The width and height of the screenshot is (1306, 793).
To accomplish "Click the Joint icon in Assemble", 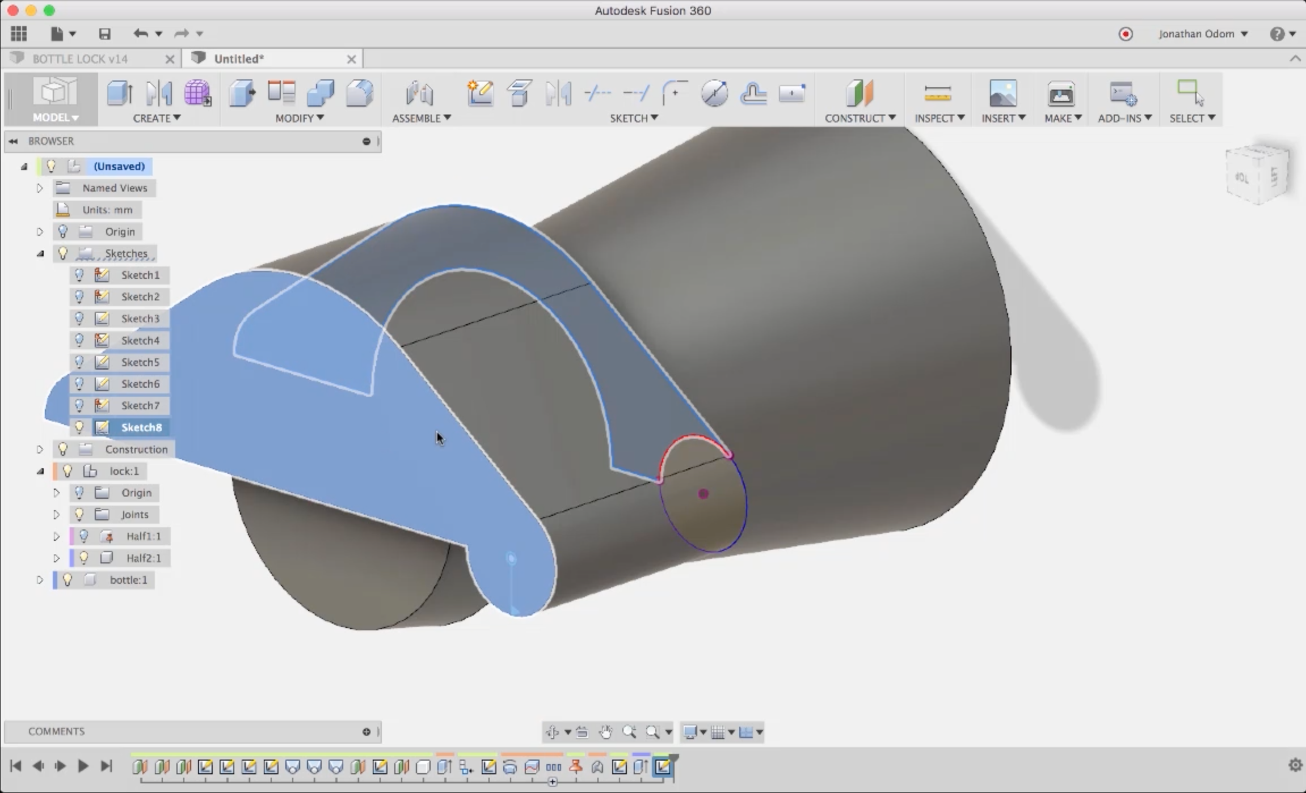I will click(419, 93).
